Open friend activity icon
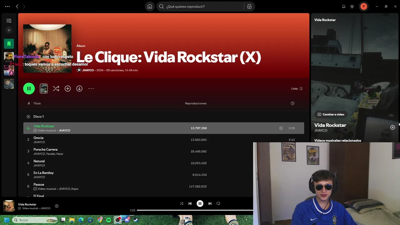Image resolution: width=400 pixels, height=225 pixels. (x=352, y=7)
